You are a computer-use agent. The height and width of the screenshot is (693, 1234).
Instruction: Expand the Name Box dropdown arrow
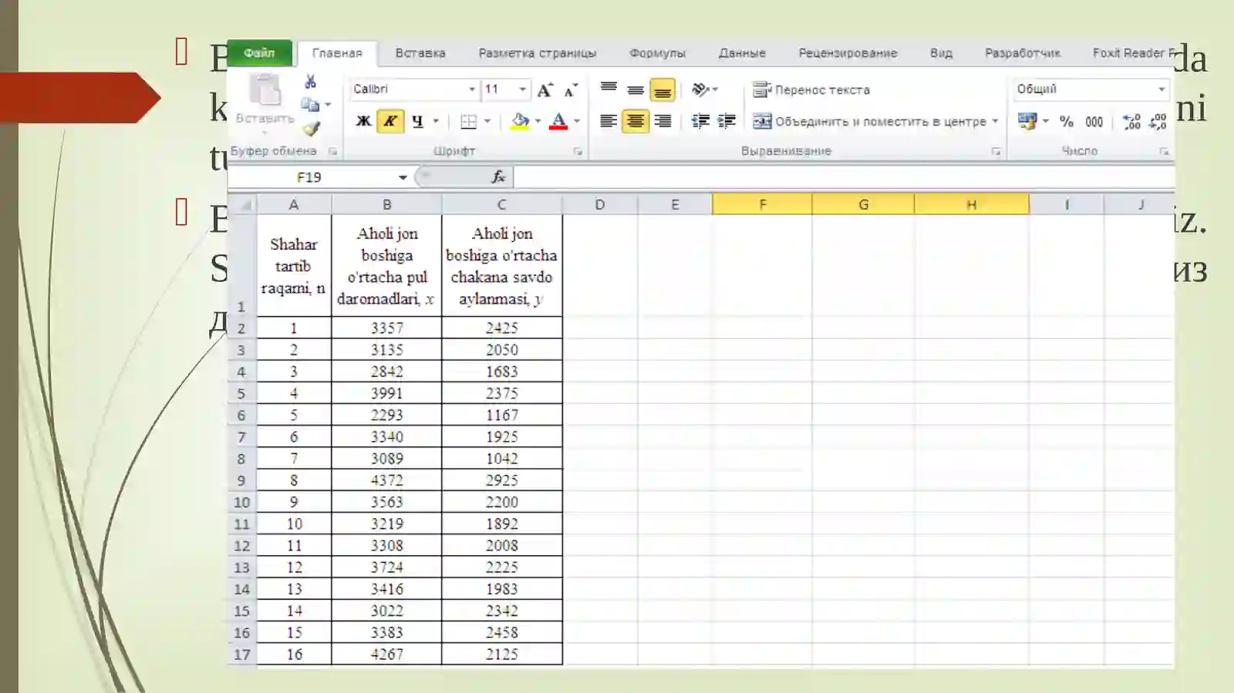[403, 177]
